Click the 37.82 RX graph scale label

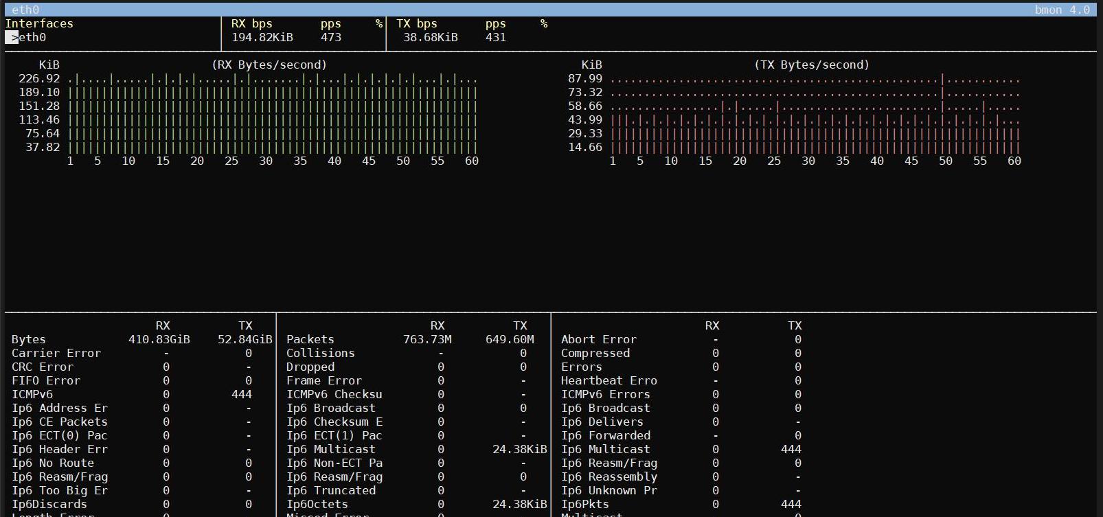click(43, 147)
